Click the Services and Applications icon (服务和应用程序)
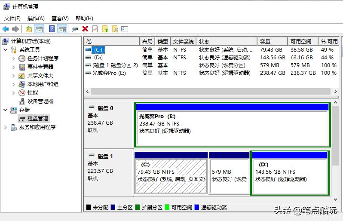The width and height of the screenshot is (343, 221). coord(14,127)
